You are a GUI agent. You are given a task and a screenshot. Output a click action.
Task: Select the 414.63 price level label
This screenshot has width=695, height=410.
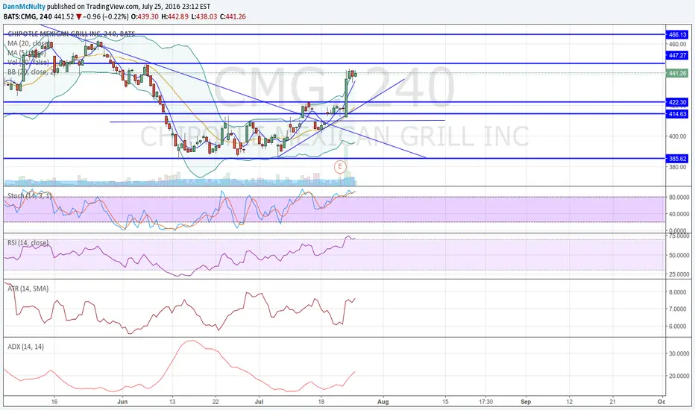tap(678, 114)
